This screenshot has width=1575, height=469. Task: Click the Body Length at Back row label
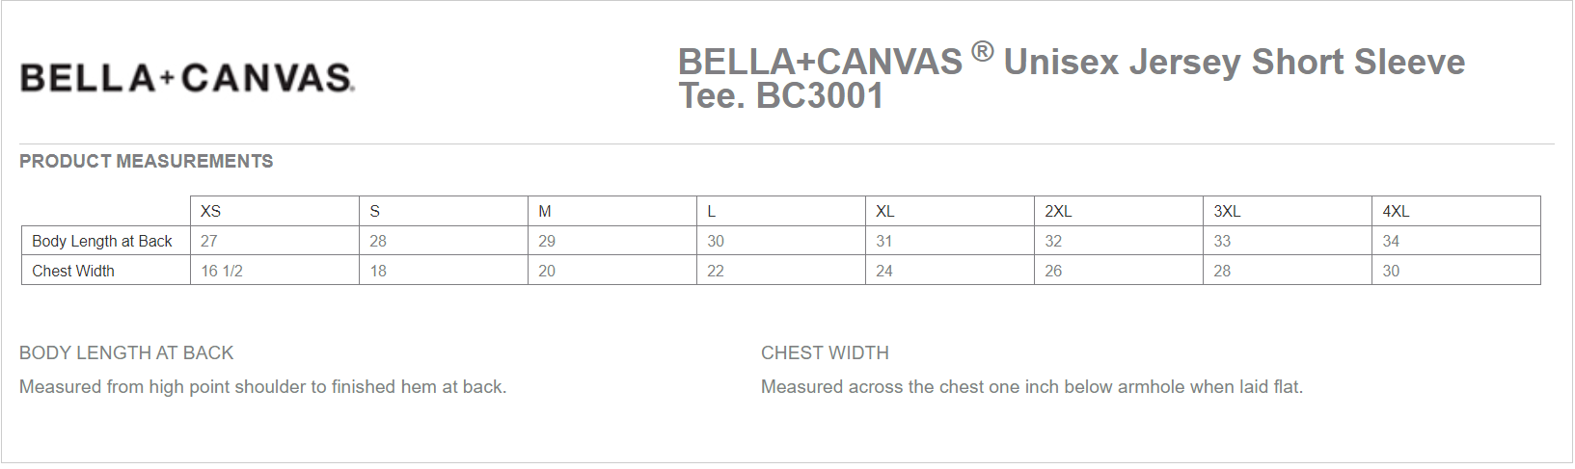tap(102, 241)
